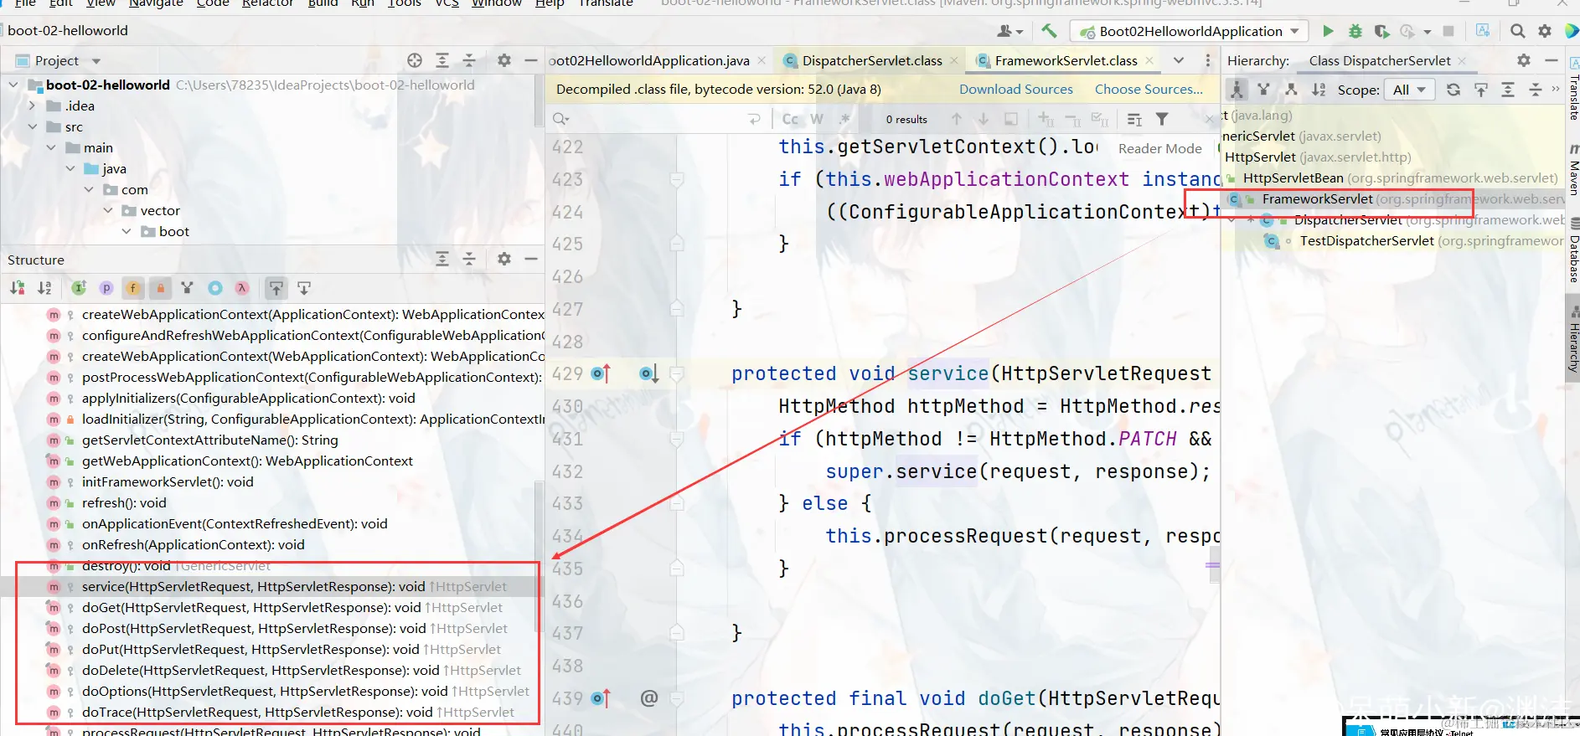Toggle Autoscroll from Source in Structure
The image size is (1580, 736).
point(304,288)
